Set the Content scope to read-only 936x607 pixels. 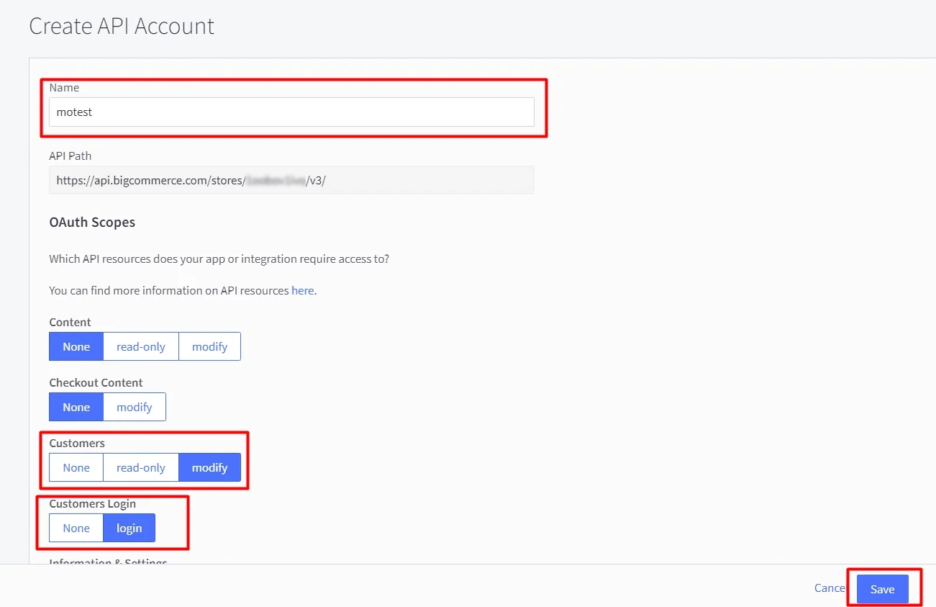[140, 346]
